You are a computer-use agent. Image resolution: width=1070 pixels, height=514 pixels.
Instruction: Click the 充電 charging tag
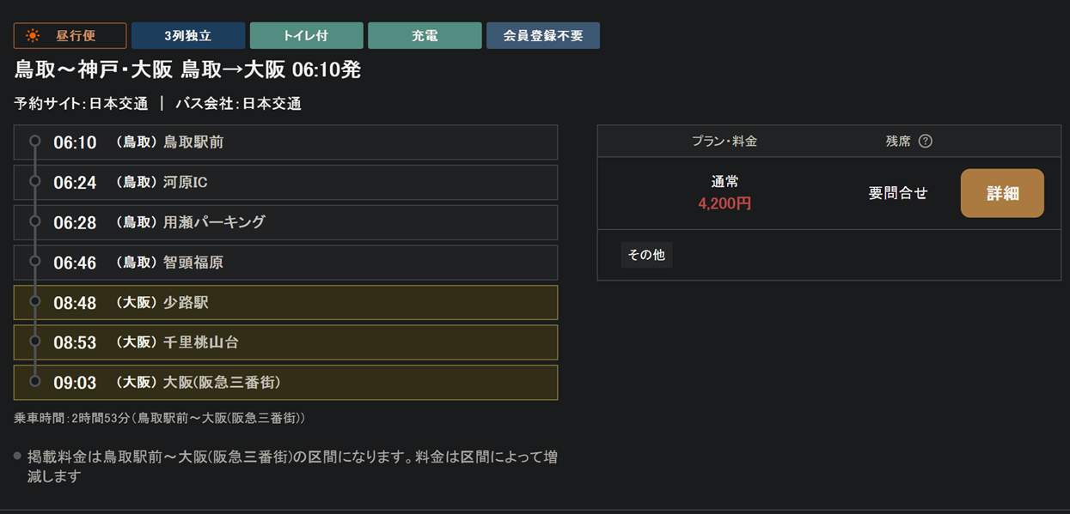pyautogui.click(x=424, y=36)
